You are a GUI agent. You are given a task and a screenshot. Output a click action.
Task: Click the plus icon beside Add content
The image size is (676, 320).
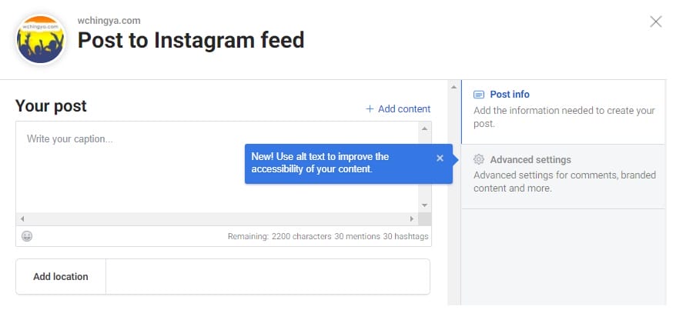click(x=370, y=109)
